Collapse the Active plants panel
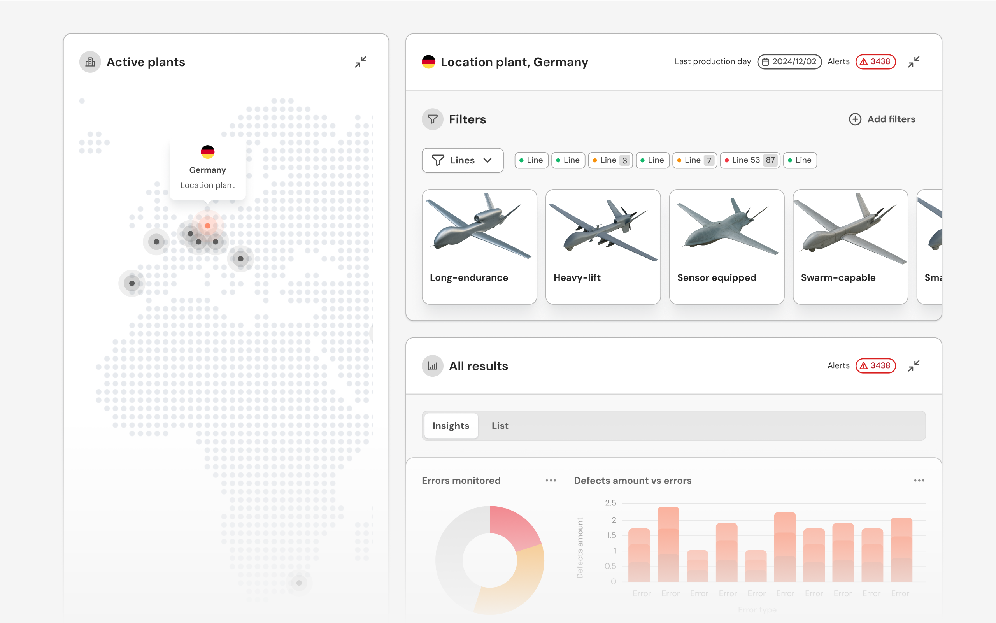The image size is (996, 623). (360, 62)
